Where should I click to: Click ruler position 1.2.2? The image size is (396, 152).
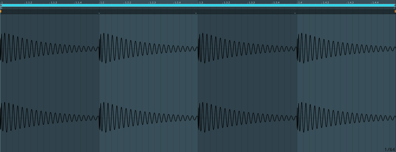pyautogui.click(x=128, y=2)
